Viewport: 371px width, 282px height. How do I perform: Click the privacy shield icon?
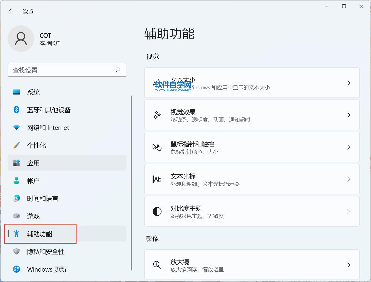pos(16,252)
